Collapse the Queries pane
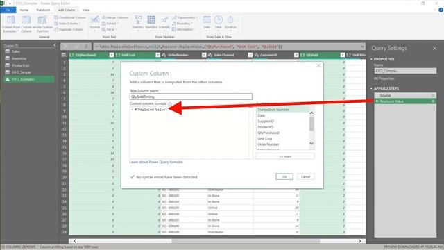The width and height of the screenshot is (444, 250). point(55,45)
